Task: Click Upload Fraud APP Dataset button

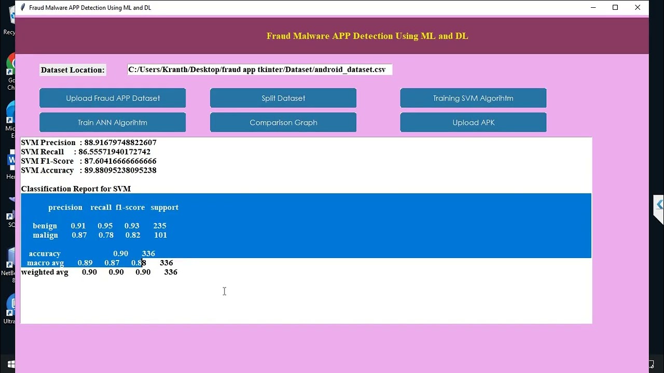Action: pyautogui.click(x=113, y=98)
